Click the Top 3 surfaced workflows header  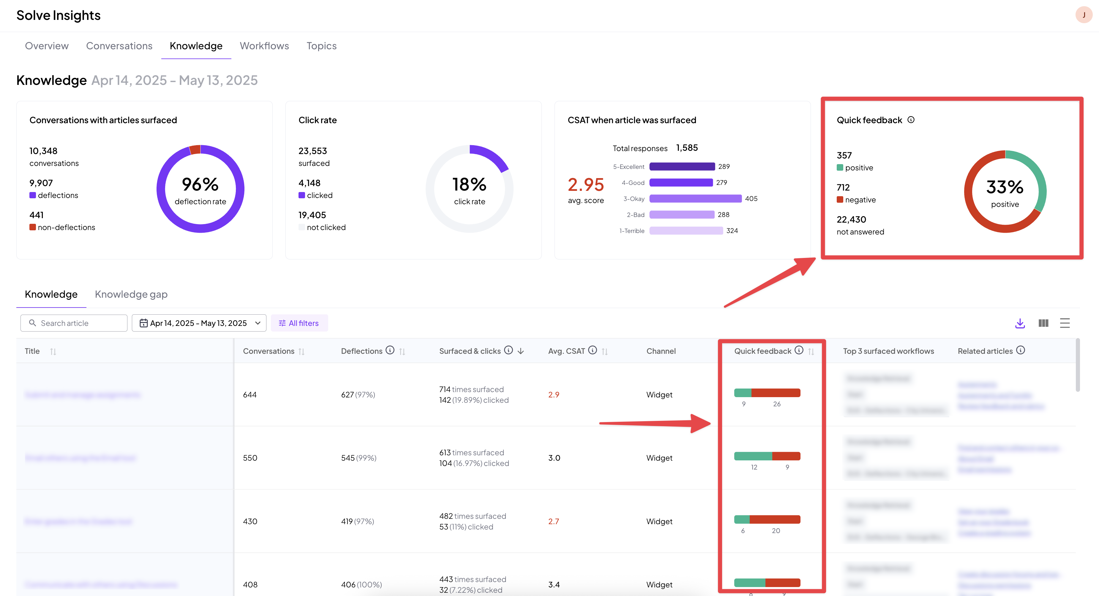tap(888, 351)
